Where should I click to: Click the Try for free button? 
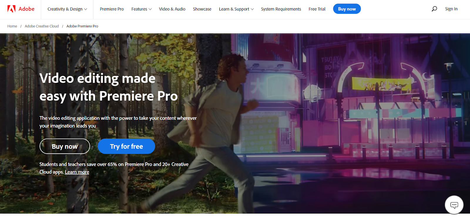pyautogui.click(x=126, y=146)
